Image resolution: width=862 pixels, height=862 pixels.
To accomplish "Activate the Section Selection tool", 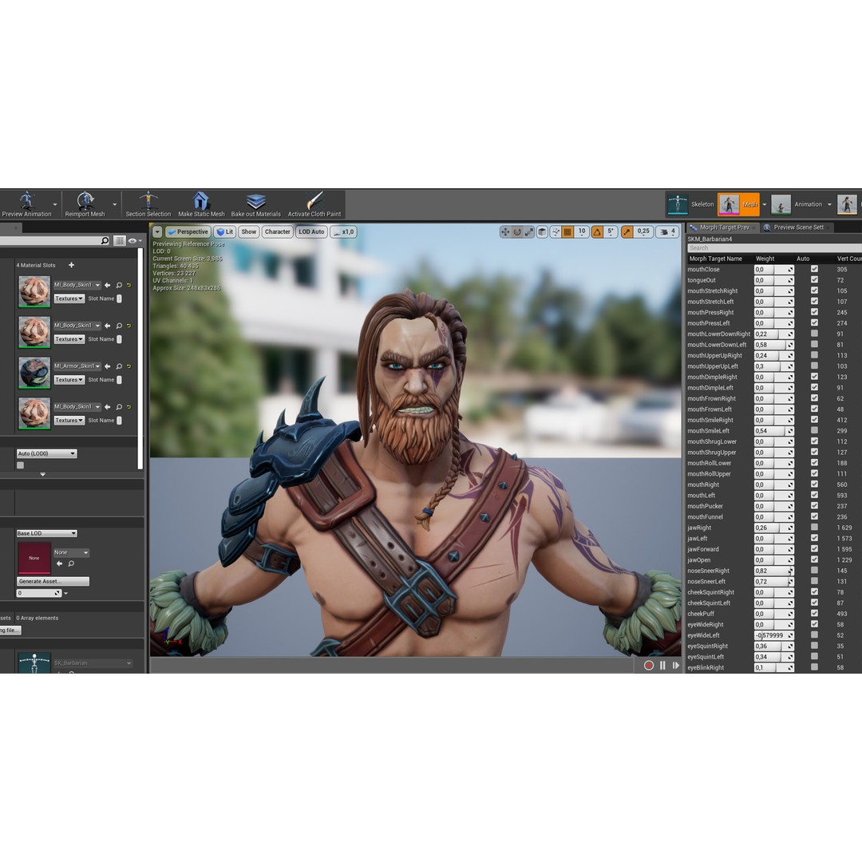I will coord(148,204).
